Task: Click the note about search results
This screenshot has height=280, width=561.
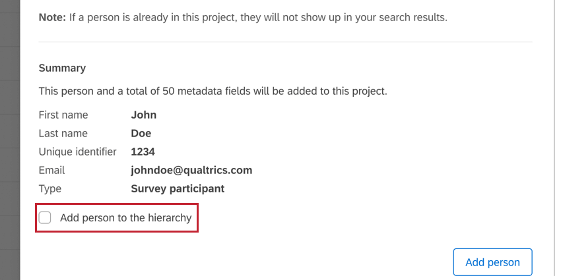Action: click(257, 17)
